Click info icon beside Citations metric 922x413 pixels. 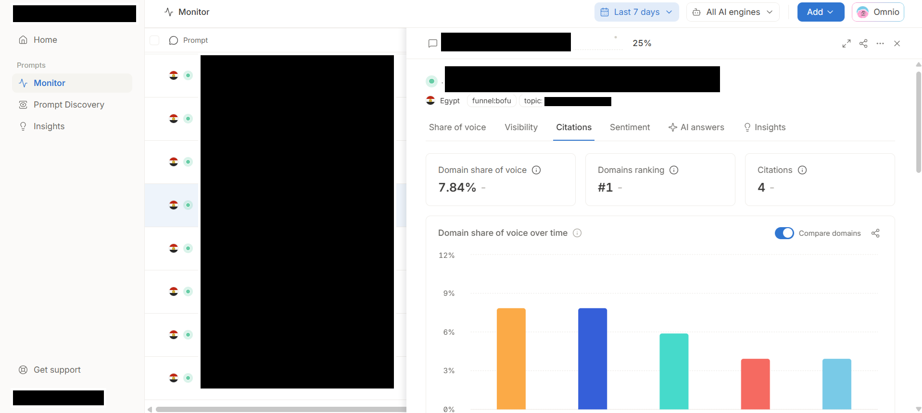point(802,170)
